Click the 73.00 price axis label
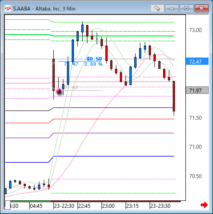Image resolution: width=213 pixels, height=214 pixels. 196,30
